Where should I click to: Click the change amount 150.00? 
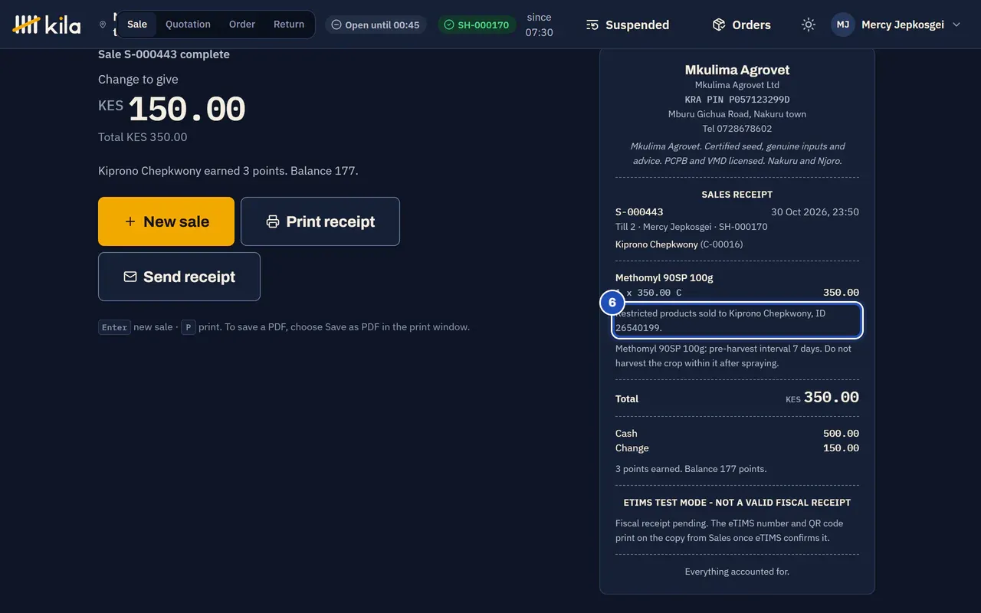[x=186, y=110]
